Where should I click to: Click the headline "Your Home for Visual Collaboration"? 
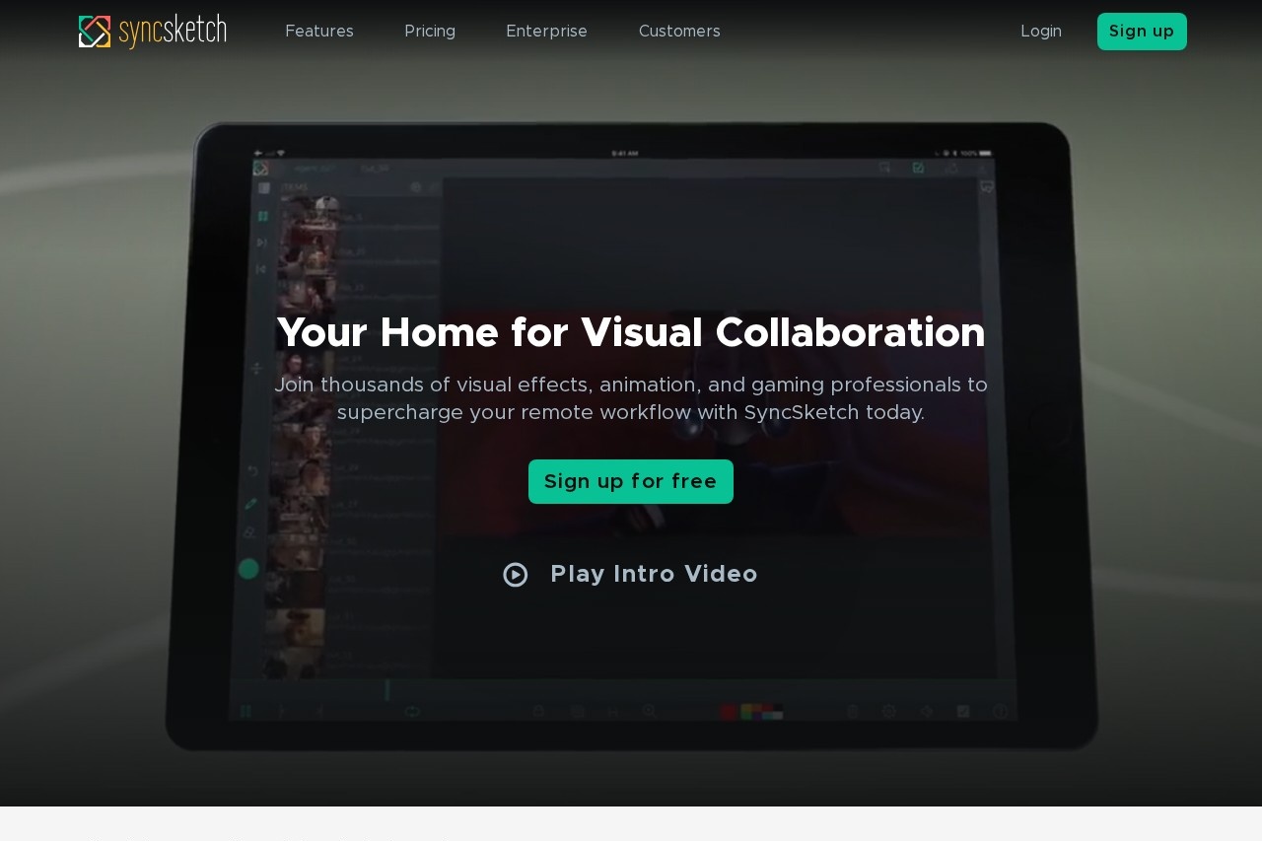pyautogui.click(x=631, y=332)
